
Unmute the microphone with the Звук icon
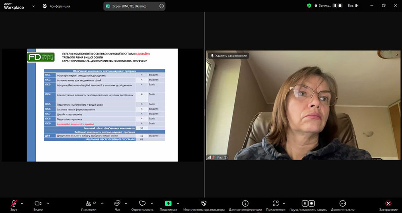pos(14,203)
